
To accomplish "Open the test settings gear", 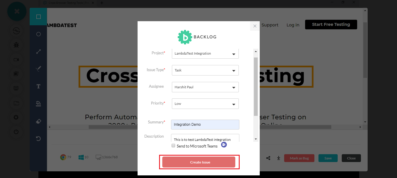I will (x=17, y=117).
